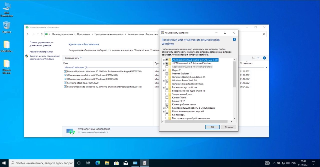Select update KB5003791 Feature Update 21H2
This screenshot has width=320, height=167.
tap(102, 72)
